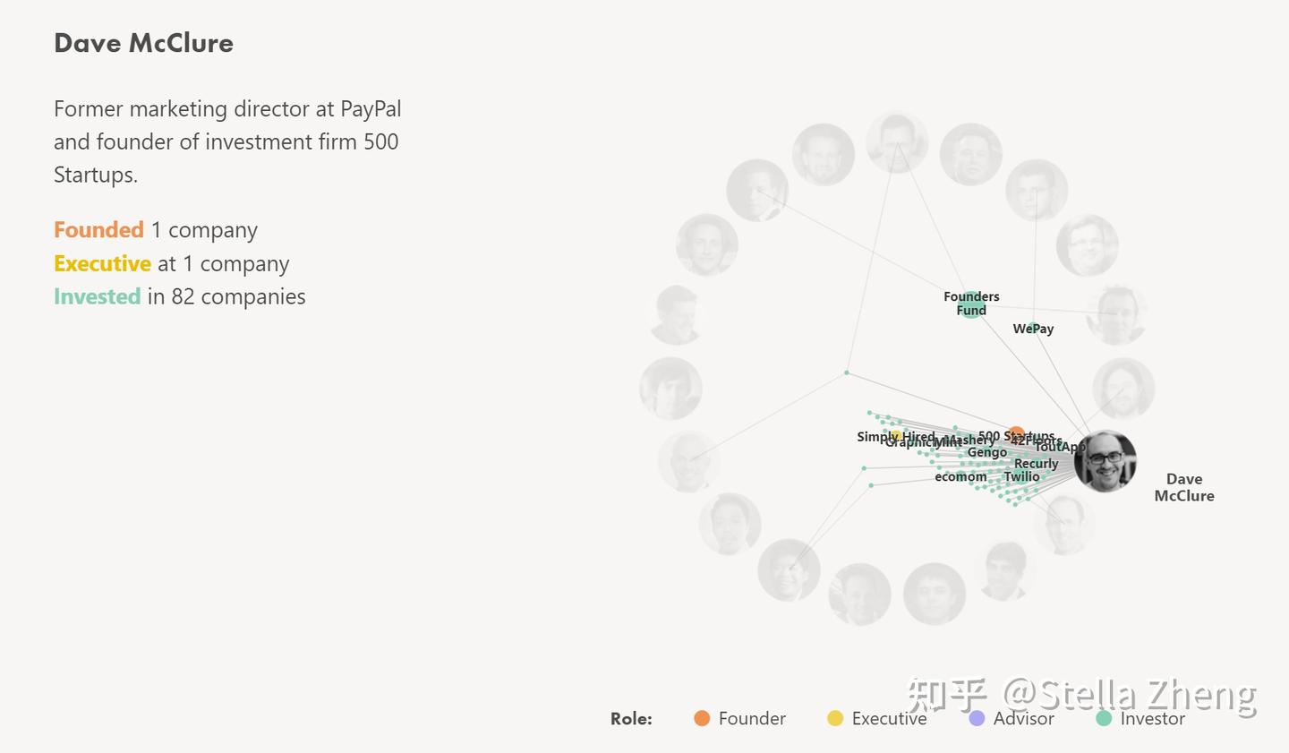This screenshot has height=753, width=1289.
Task: Click the green 'Invested' summary text
Action: (97, 296)
